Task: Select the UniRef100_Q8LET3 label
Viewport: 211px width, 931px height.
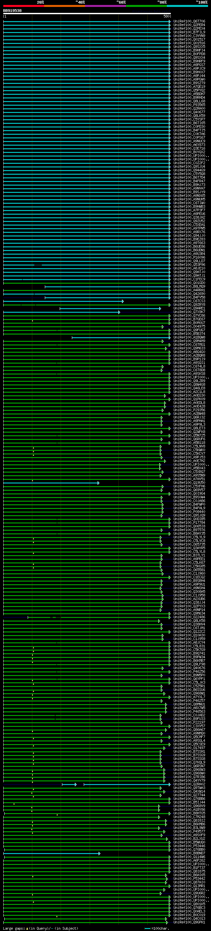Action: coord(189,428)
